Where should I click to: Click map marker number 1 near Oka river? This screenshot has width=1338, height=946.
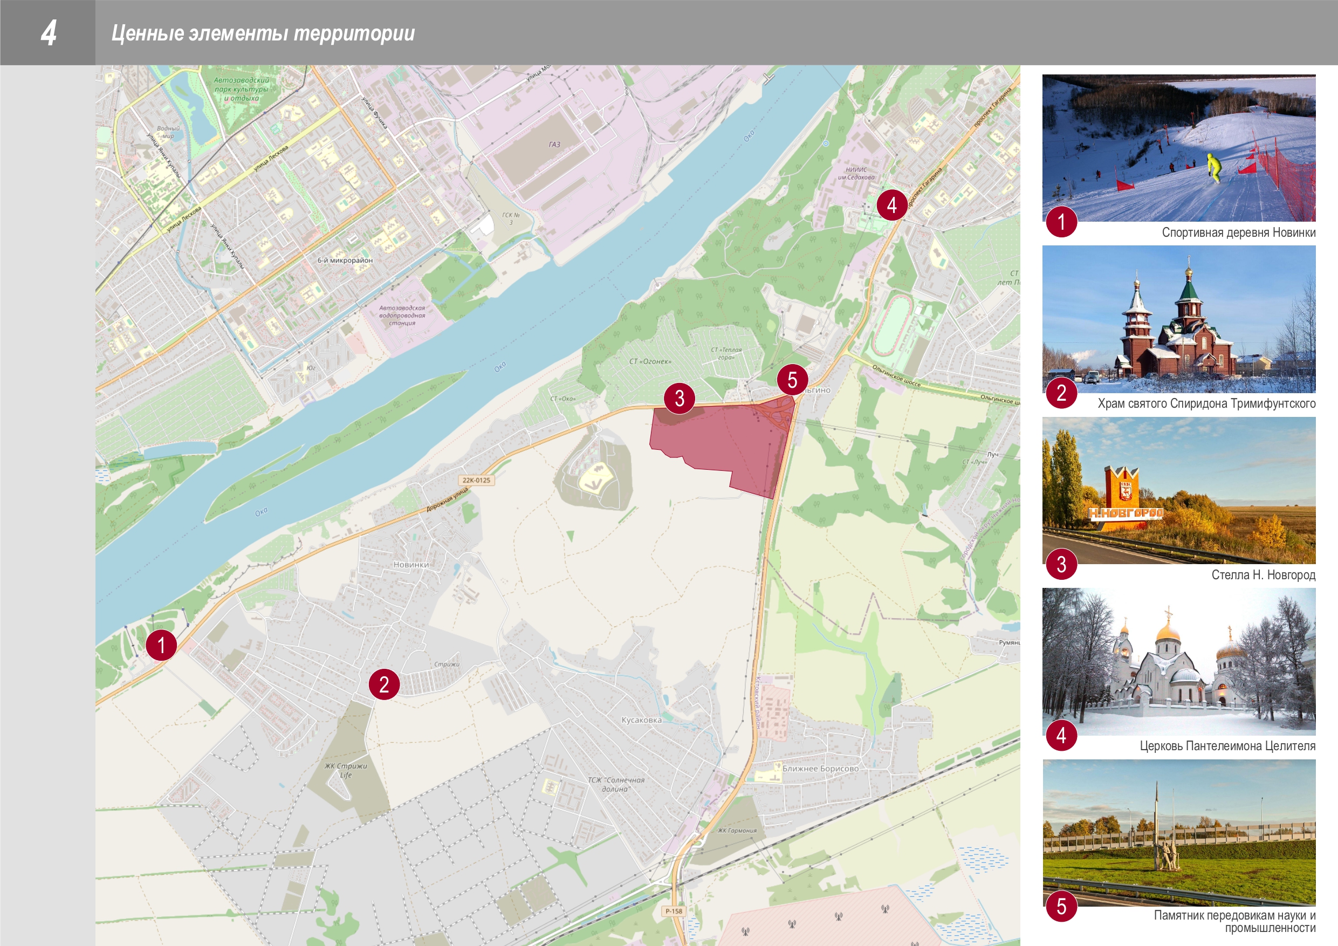[x=161, y=645]
